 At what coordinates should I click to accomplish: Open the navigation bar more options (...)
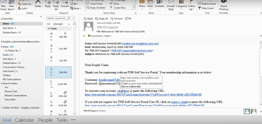coord(73,120)
